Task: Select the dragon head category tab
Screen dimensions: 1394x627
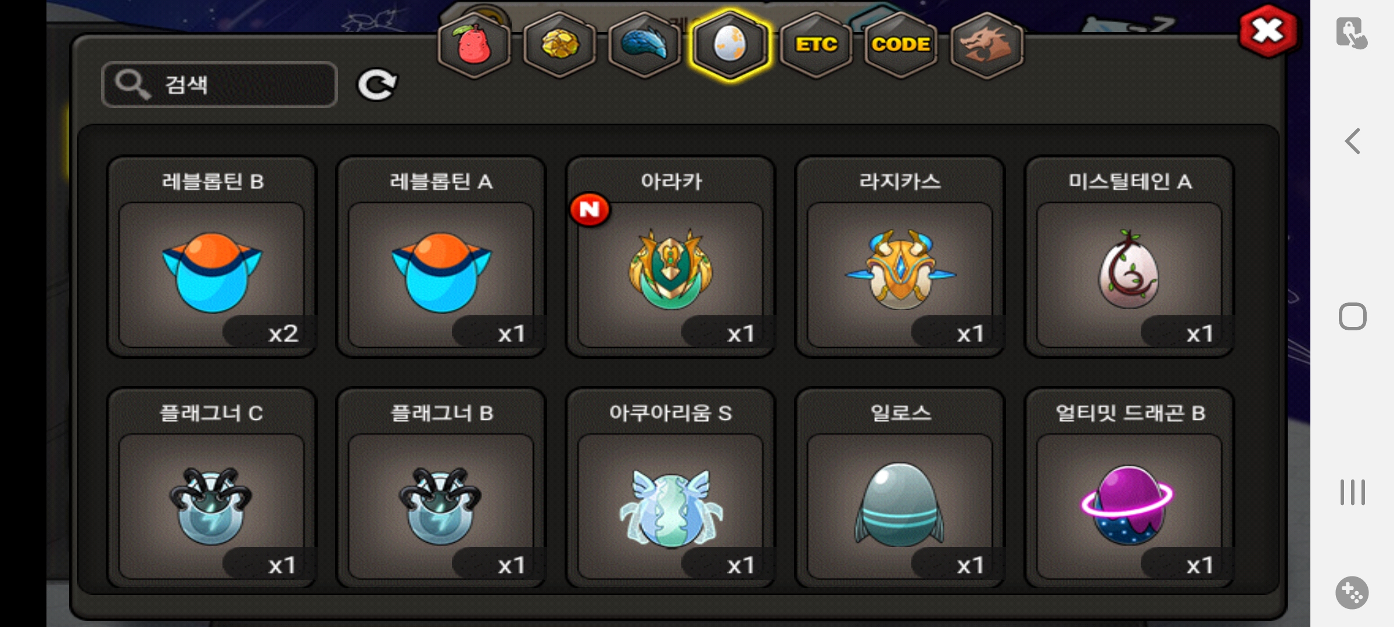Action: [x=986, y=45]
